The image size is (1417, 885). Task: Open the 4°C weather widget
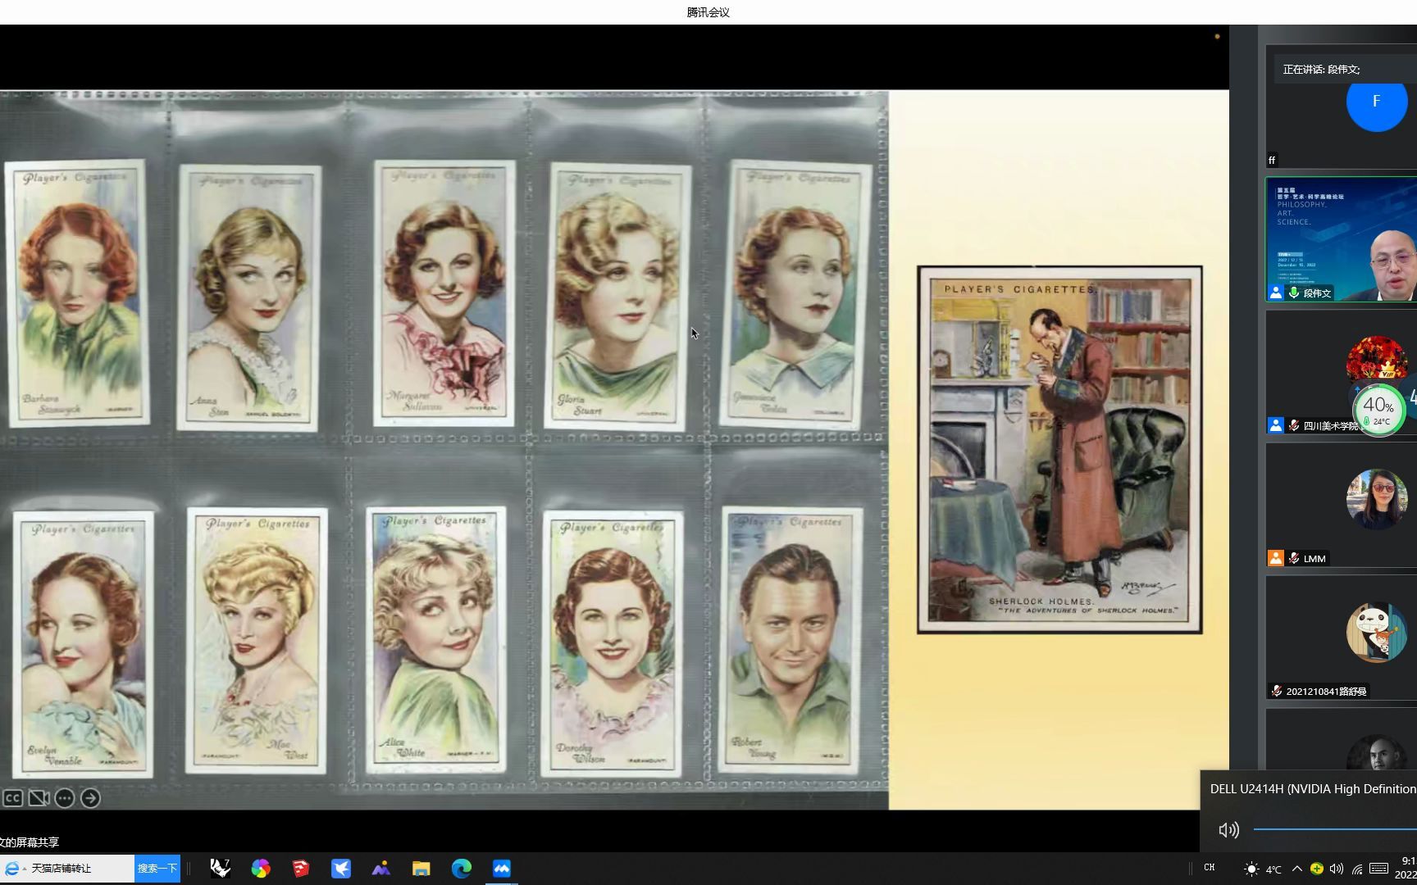tap(1263, 869)
